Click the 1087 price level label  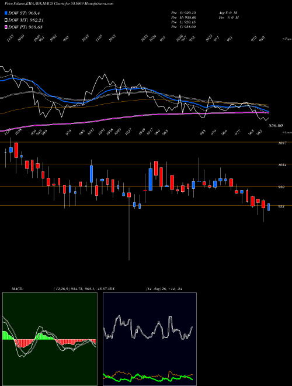click(281, 143)
